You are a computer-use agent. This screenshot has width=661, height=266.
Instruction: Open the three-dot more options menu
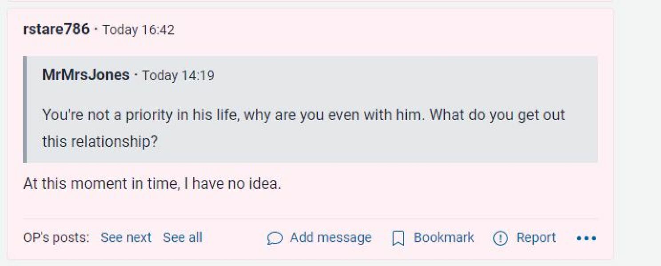(x=586, y=239)
